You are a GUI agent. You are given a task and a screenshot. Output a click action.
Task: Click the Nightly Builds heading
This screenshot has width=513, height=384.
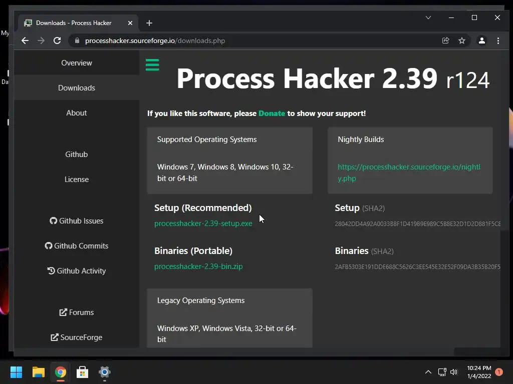point(361,139)
